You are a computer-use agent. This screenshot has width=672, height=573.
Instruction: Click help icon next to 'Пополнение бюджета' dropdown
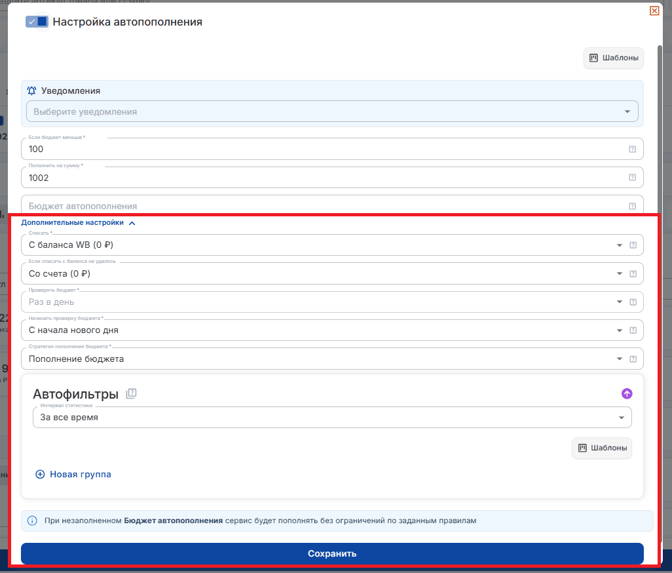(633, 359)
